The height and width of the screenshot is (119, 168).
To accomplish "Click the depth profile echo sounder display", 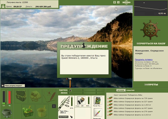I will pos(150,8).
